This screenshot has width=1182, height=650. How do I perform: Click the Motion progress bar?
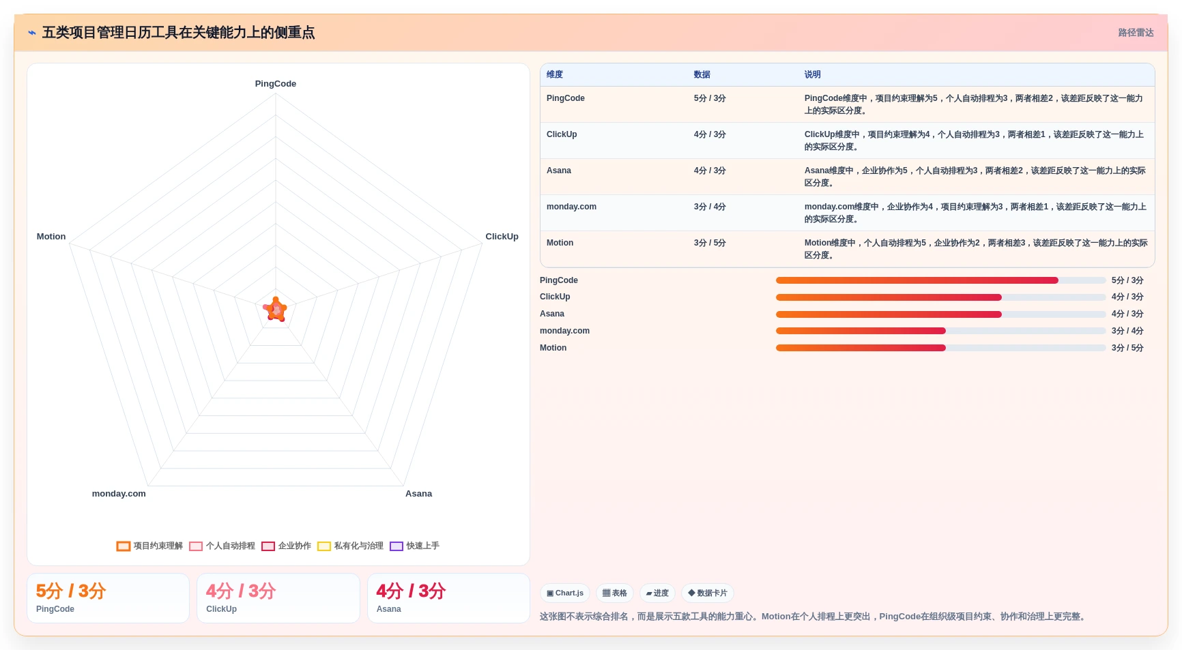click(x=940, y=348)
